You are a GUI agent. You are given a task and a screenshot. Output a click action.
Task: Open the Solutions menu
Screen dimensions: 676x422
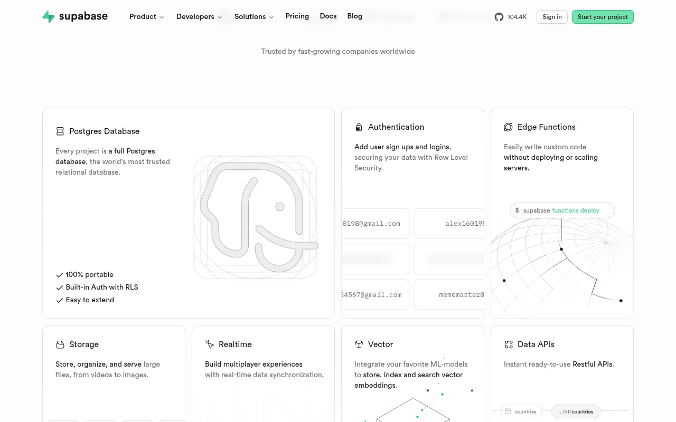254,17
